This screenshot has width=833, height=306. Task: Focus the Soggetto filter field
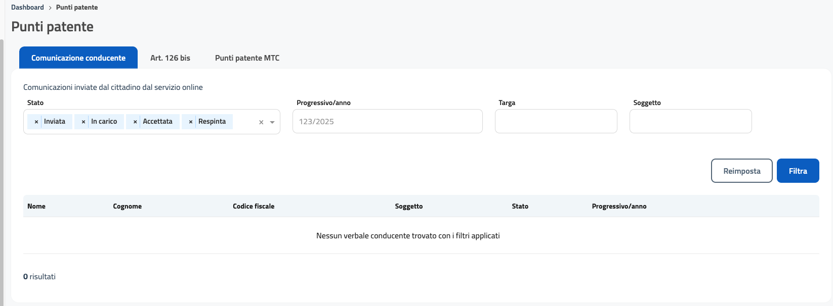(690, 122)
